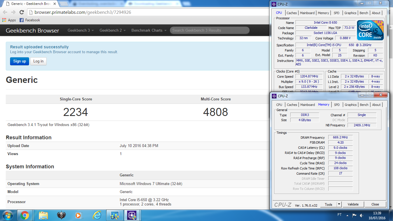
Task: Click the "1204.87 MHz" core speed value
Action: (309, 76)
